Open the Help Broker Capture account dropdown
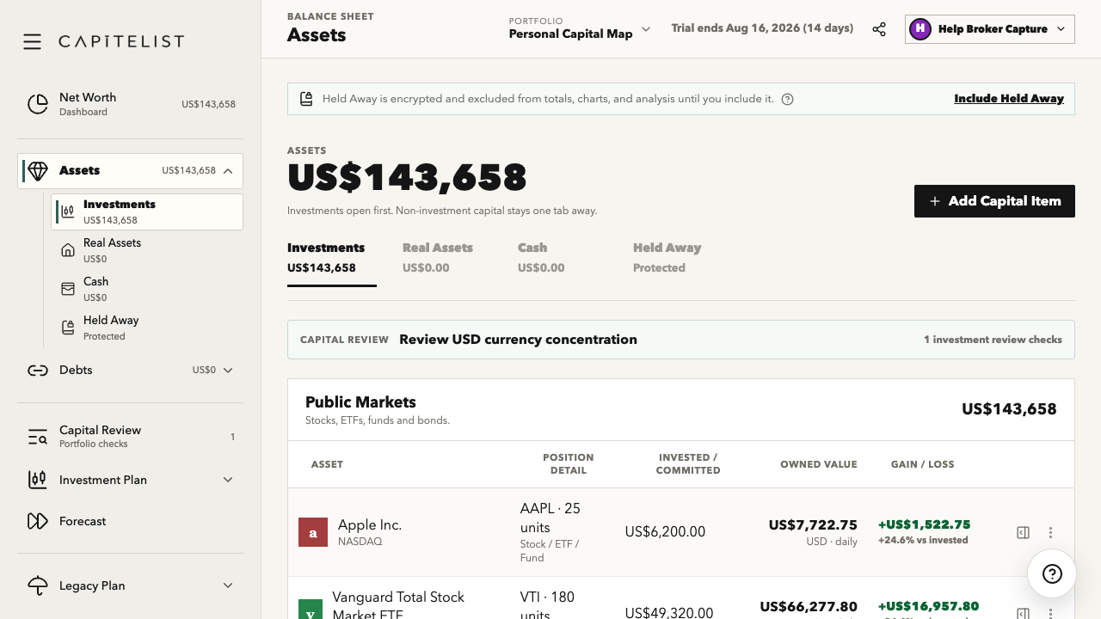Viewport: 1101px width, 619px height. pyautogui.click(x=990, y=28)
